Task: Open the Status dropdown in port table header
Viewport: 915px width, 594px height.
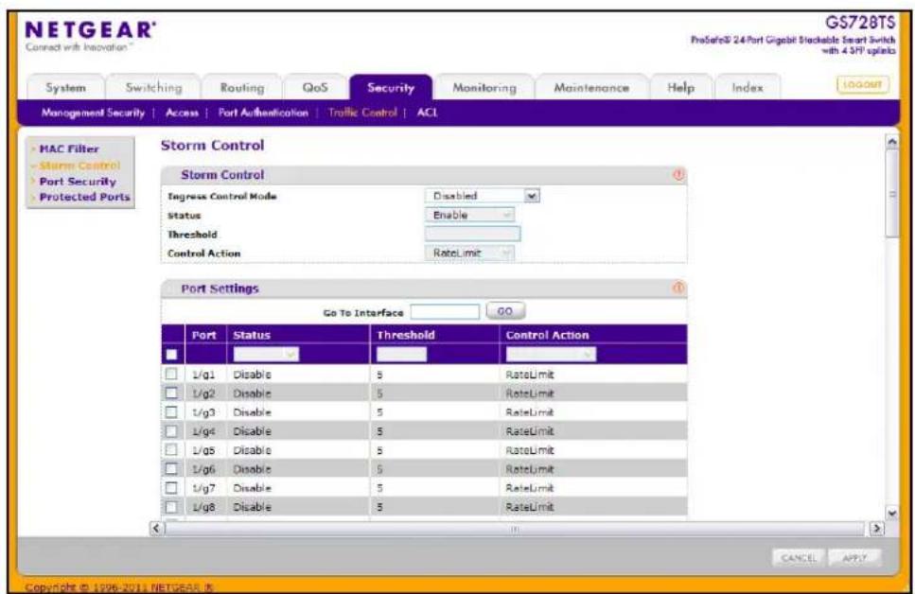Action: pos(266,354)
